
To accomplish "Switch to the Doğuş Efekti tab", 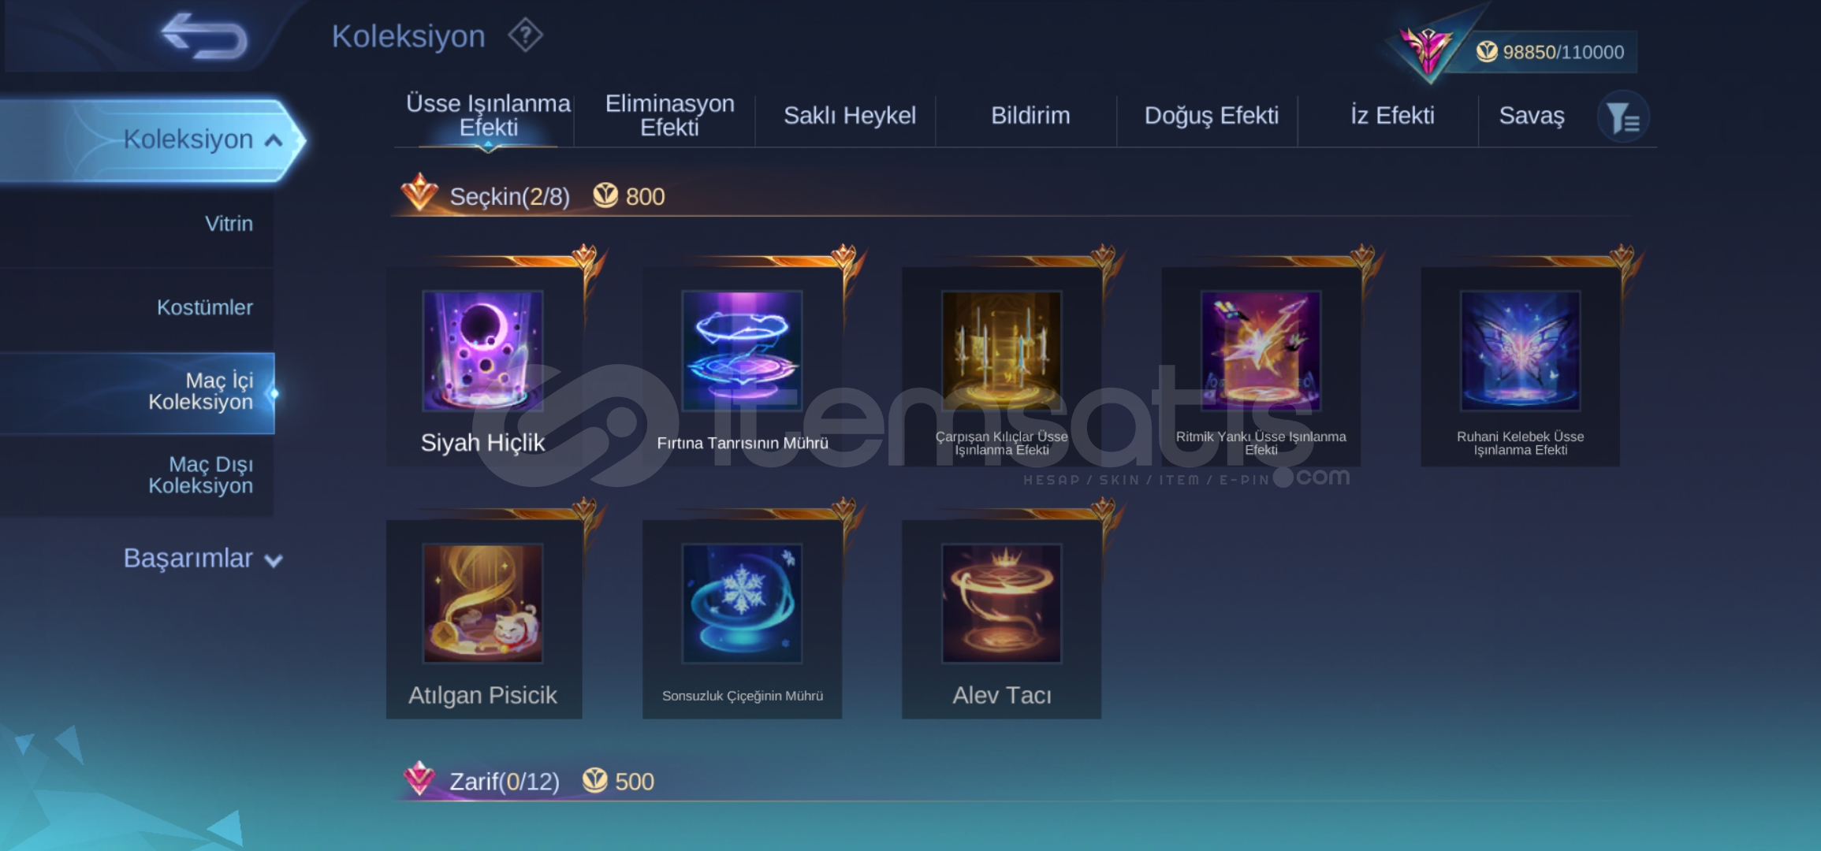I will (x=1211, y=116).
